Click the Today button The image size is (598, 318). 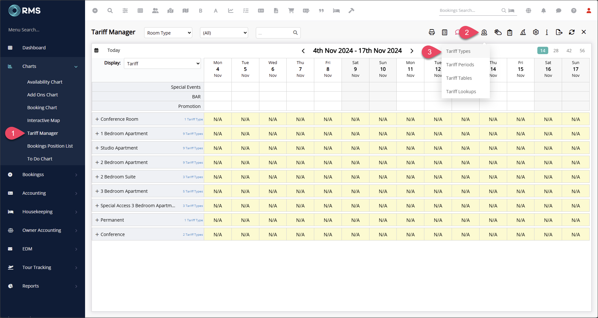point(114,50)
